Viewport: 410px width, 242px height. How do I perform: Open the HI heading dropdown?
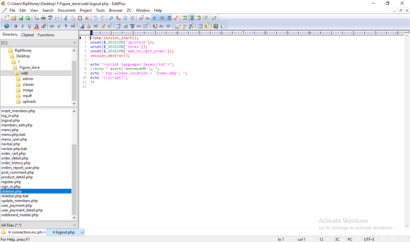click(x=73, y=26)
